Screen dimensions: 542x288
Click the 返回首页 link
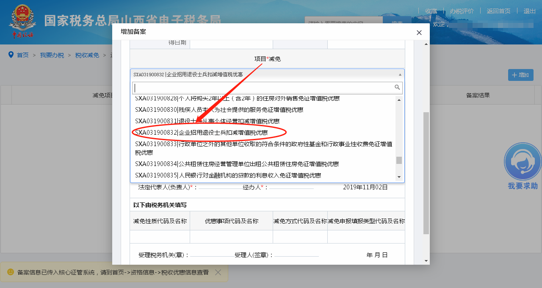click(499, 11)
